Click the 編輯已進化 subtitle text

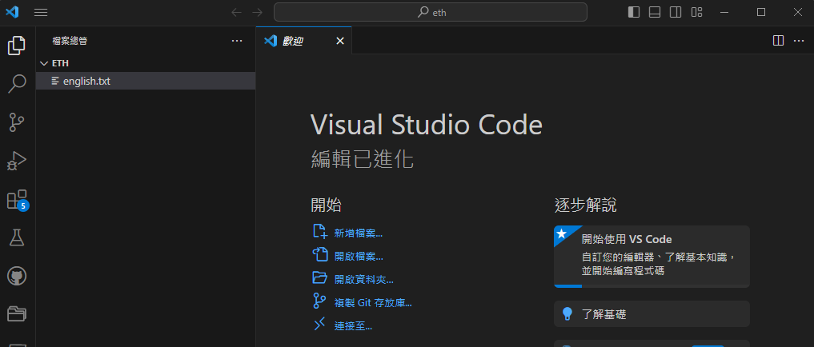coord(363,159)
